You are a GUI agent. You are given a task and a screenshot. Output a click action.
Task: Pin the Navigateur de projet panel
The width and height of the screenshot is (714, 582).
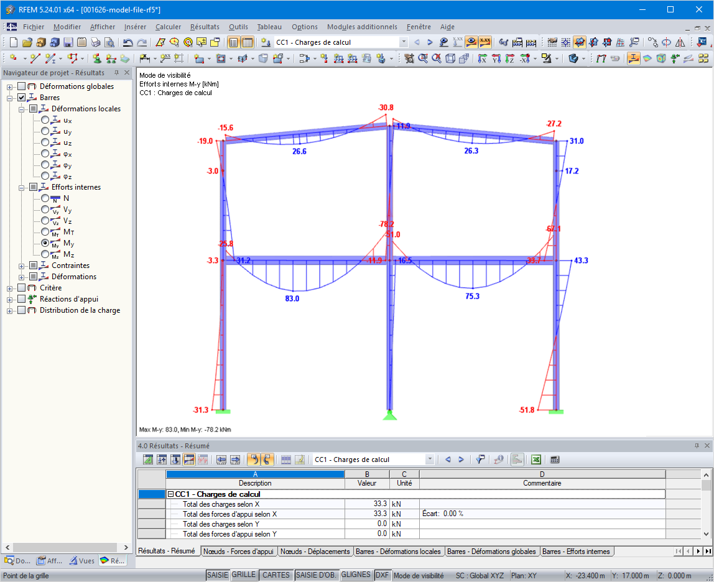point(116,73)
